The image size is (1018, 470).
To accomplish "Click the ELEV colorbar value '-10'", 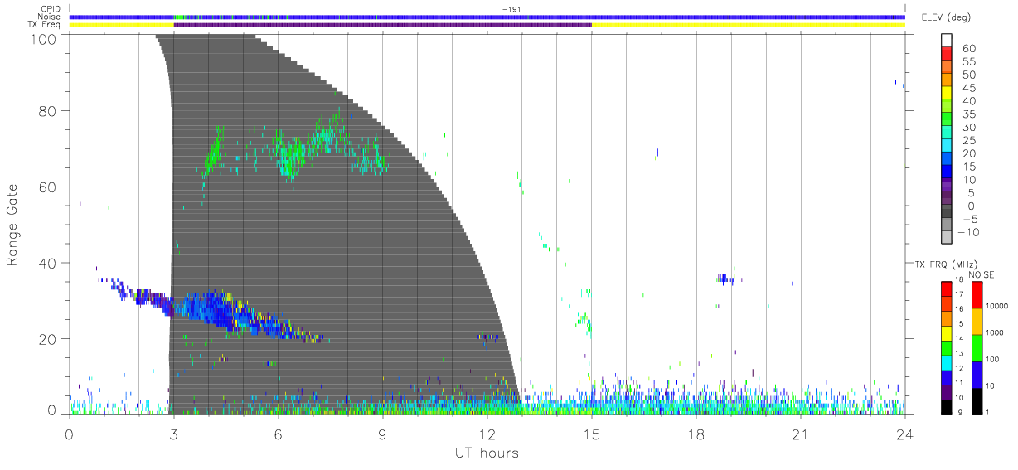I will coord(970,232).
